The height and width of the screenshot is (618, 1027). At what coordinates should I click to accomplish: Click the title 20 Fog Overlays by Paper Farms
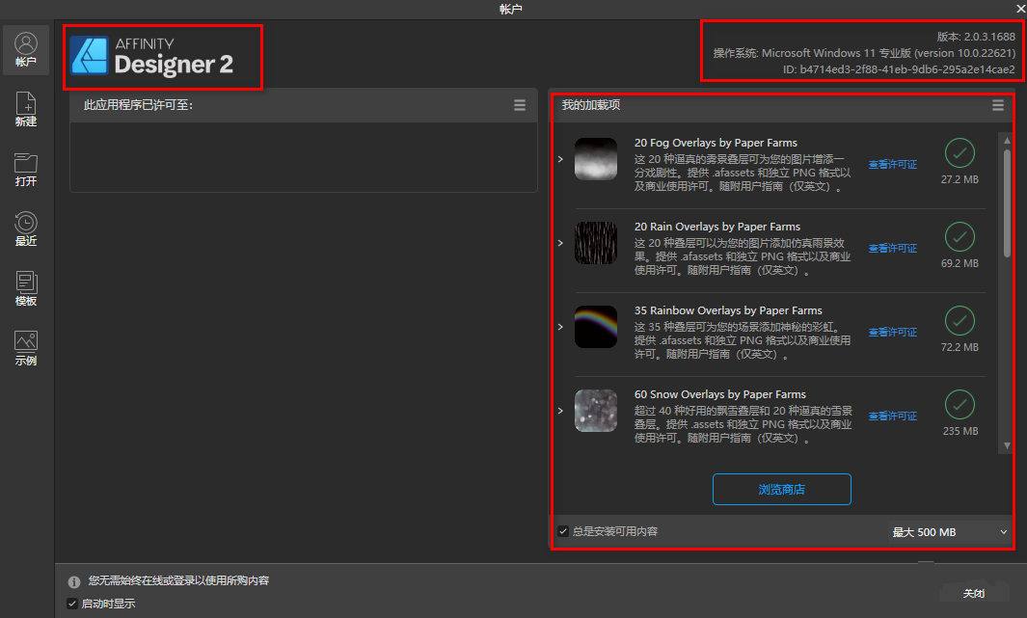[716, 143]
